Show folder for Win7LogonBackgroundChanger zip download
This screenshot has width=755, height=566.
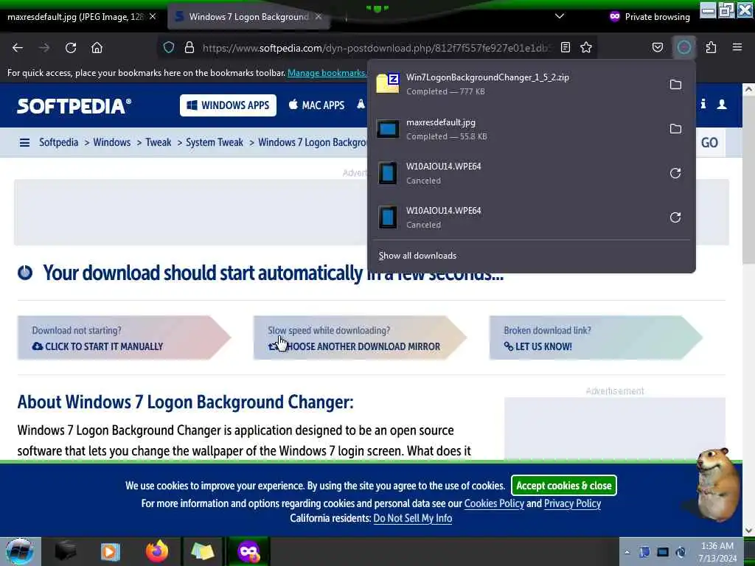(x=675, y=85)
